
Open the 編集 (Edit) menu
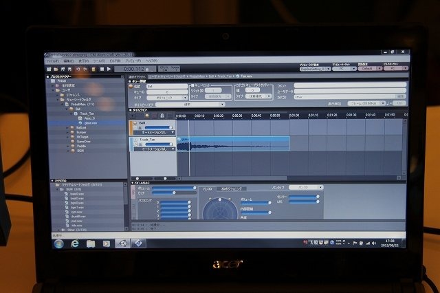[x=69, y=61]
